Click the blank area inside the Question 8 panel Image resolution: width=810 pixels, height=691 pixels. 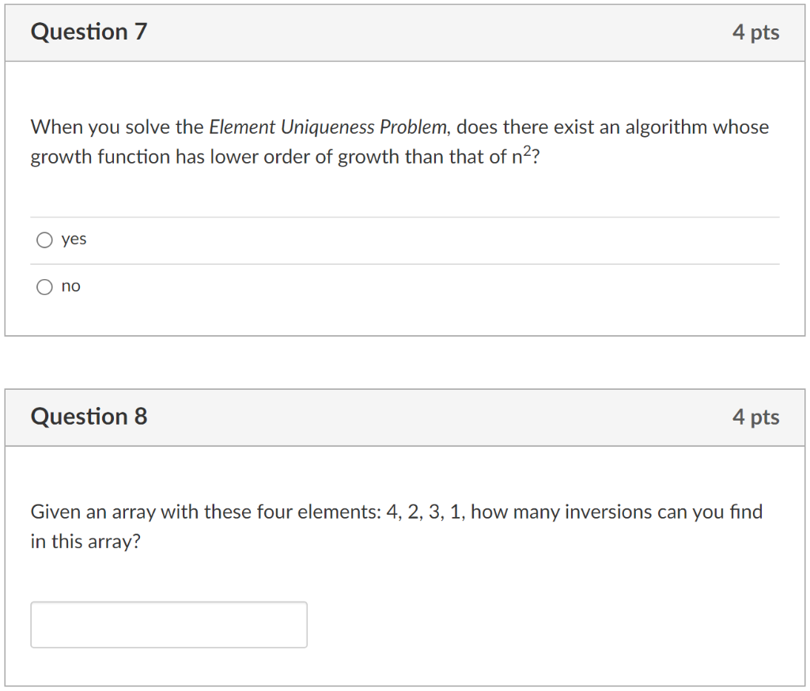pos(554,624)
